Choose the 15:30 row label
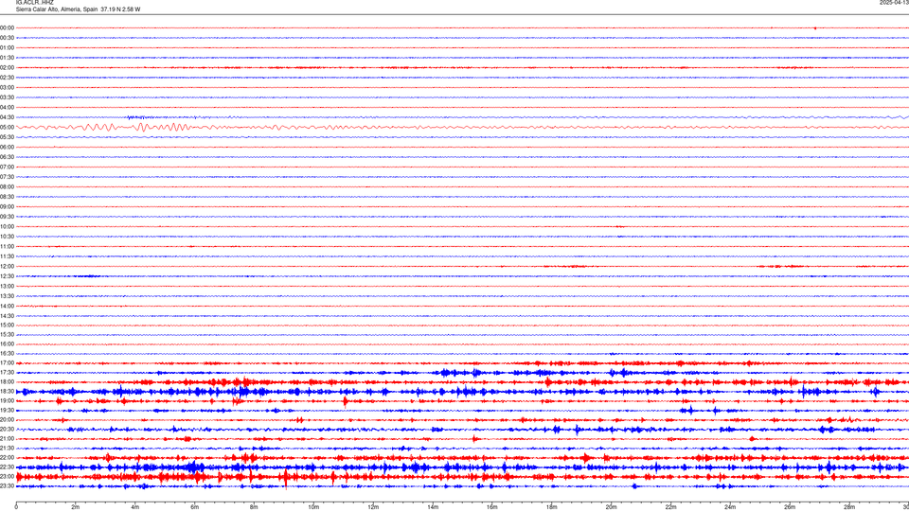 point(7,334)
